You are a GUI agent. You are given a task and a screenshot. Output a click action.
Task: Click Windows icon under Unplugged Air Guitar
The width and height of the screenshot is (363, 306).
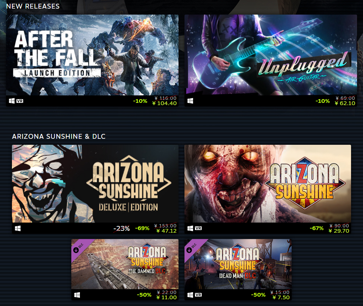(x=190, y=101)
